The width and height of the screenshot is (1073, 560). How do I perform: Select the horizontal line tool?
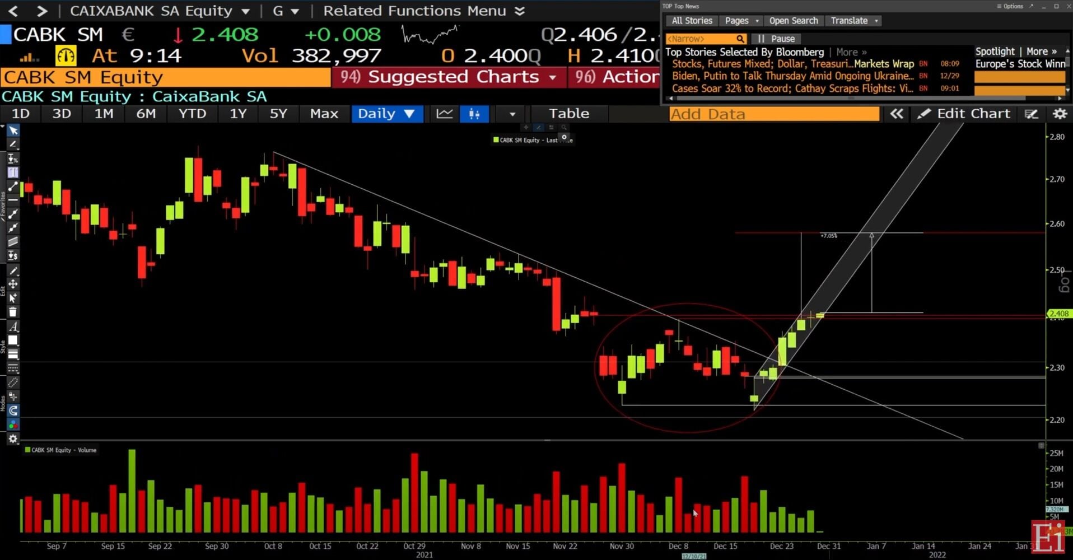click(x=13, y=200)
